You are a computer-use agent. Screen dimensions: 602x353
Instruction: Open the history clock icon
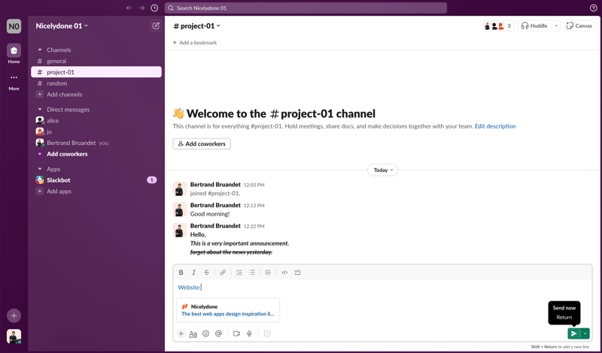point(154,8)
